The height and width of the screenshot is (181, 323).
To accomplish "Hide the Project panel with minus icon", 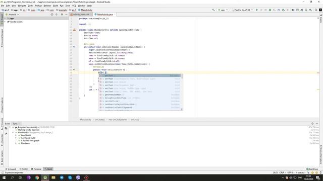I will [x=66, y=15].
